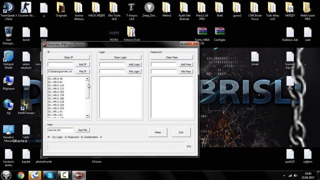The image size is (320, 180).
Task: Click the Add Login button
Action: point(134,64)
